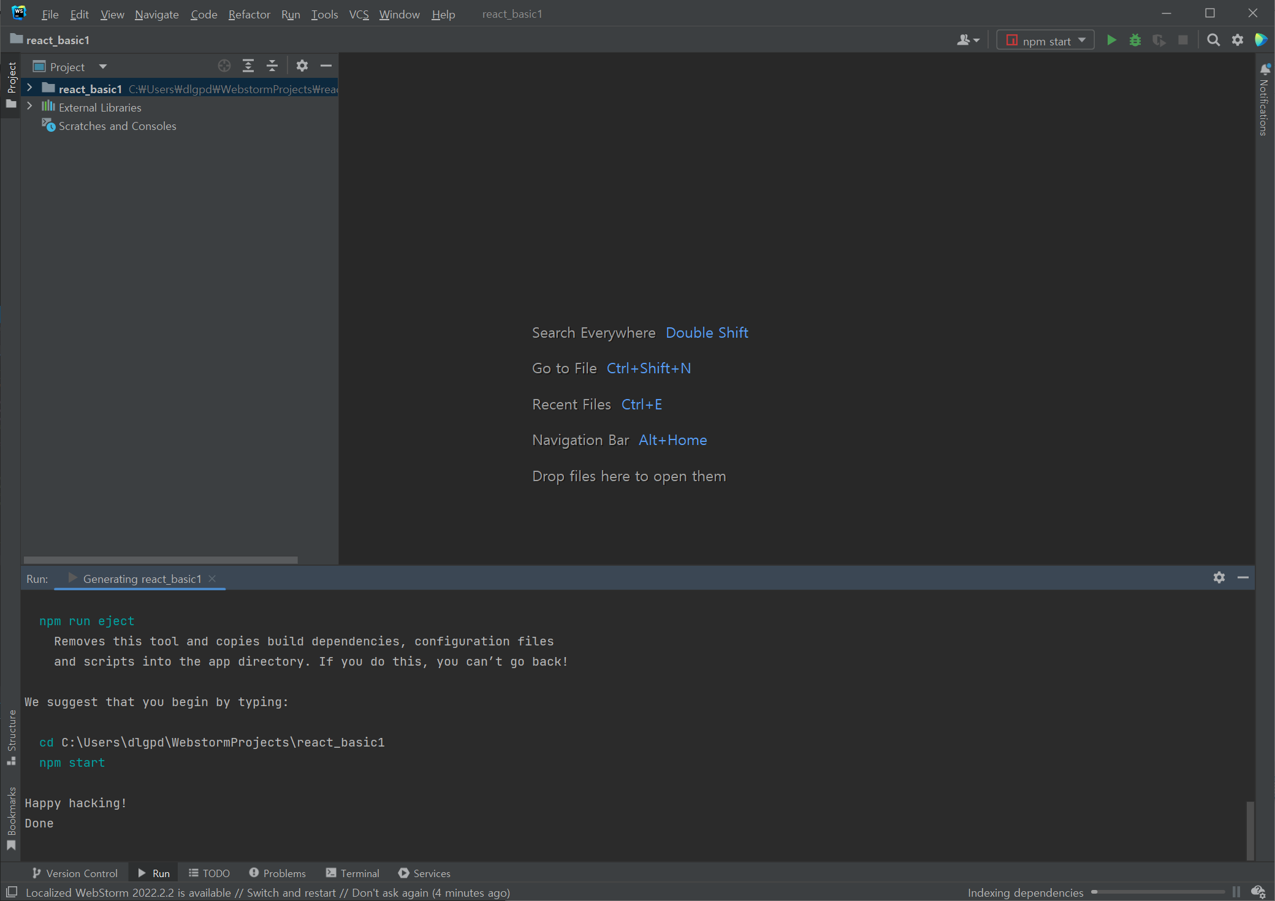
Task: Open the Refactor menu
Action: pos(249,14)
